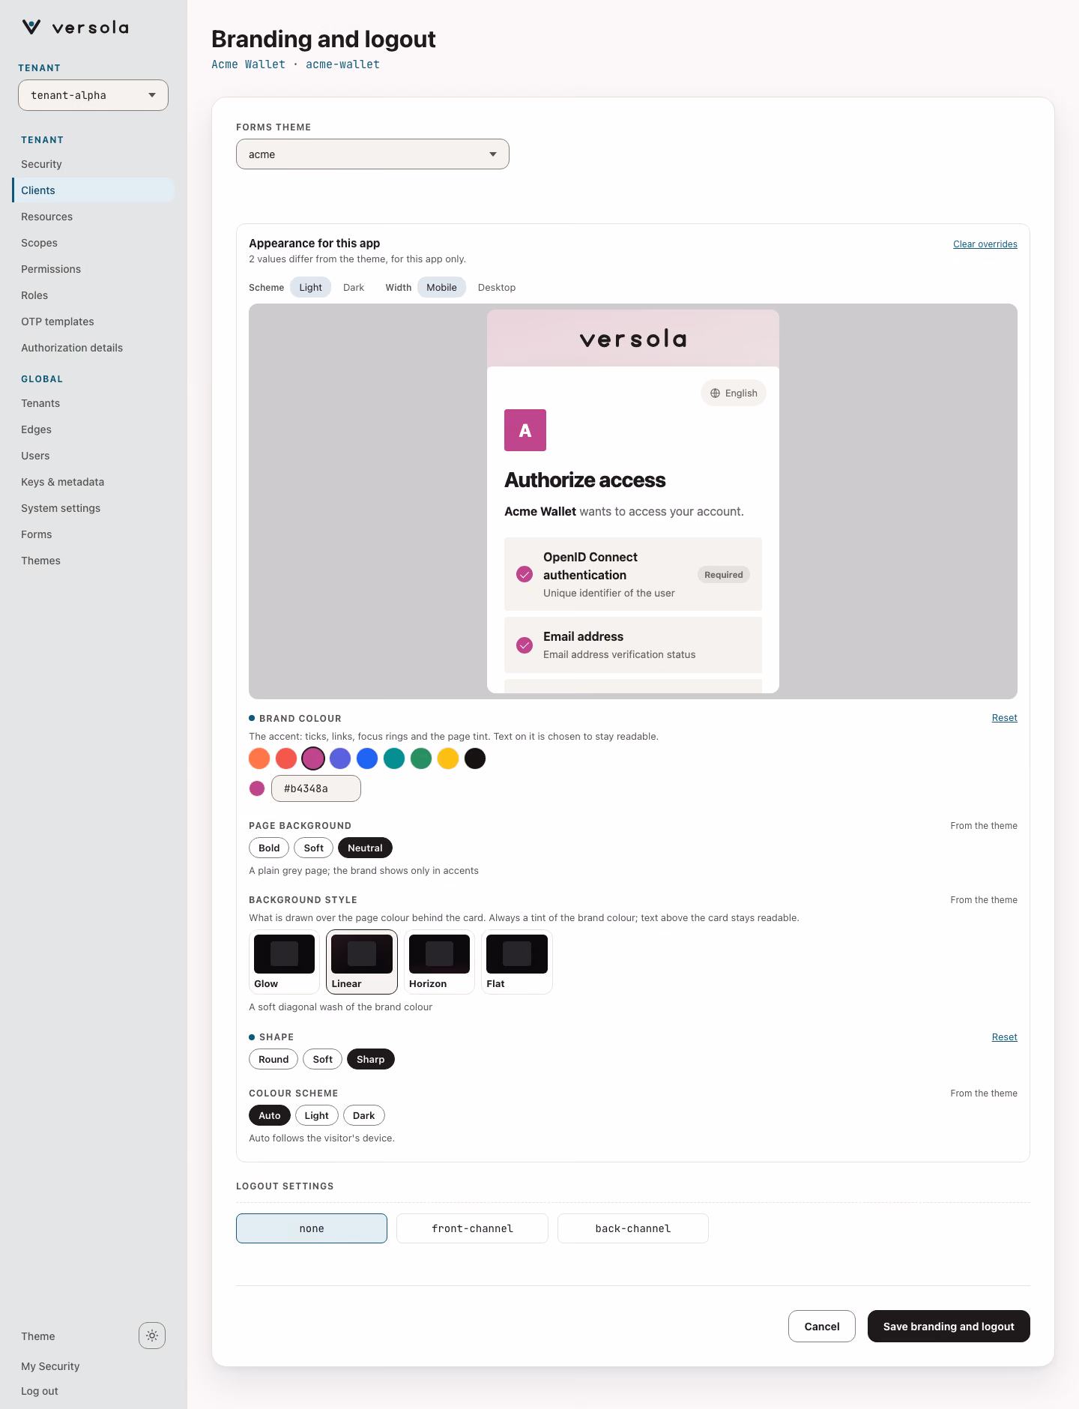
Task: Select Dark in preview Scheme toggle
Action: (x=354, y=288)
